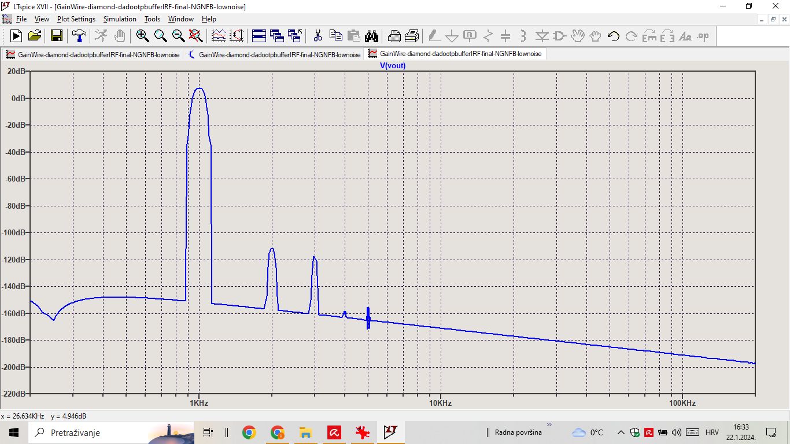Switch to the first GainWire plot tab
This screenshot has height=444, width=790.
pos(93,54)
